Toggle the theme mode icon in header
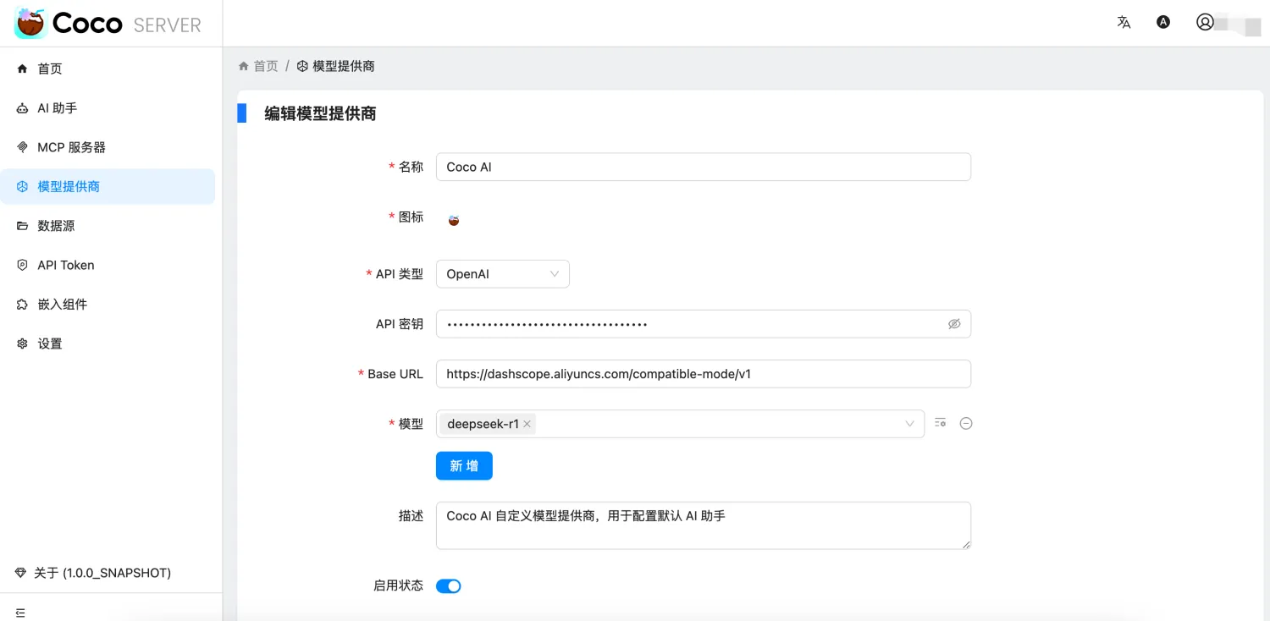This screenshot has height=621, width=1270. coord(1163,23)
